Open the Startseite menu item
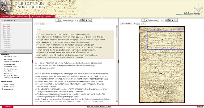 point(5,17)
